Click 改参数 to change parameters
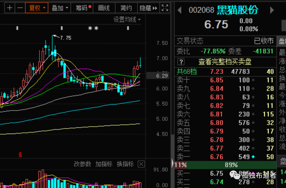Viewport: 286px width, 188px height. (x=82, y=164)
